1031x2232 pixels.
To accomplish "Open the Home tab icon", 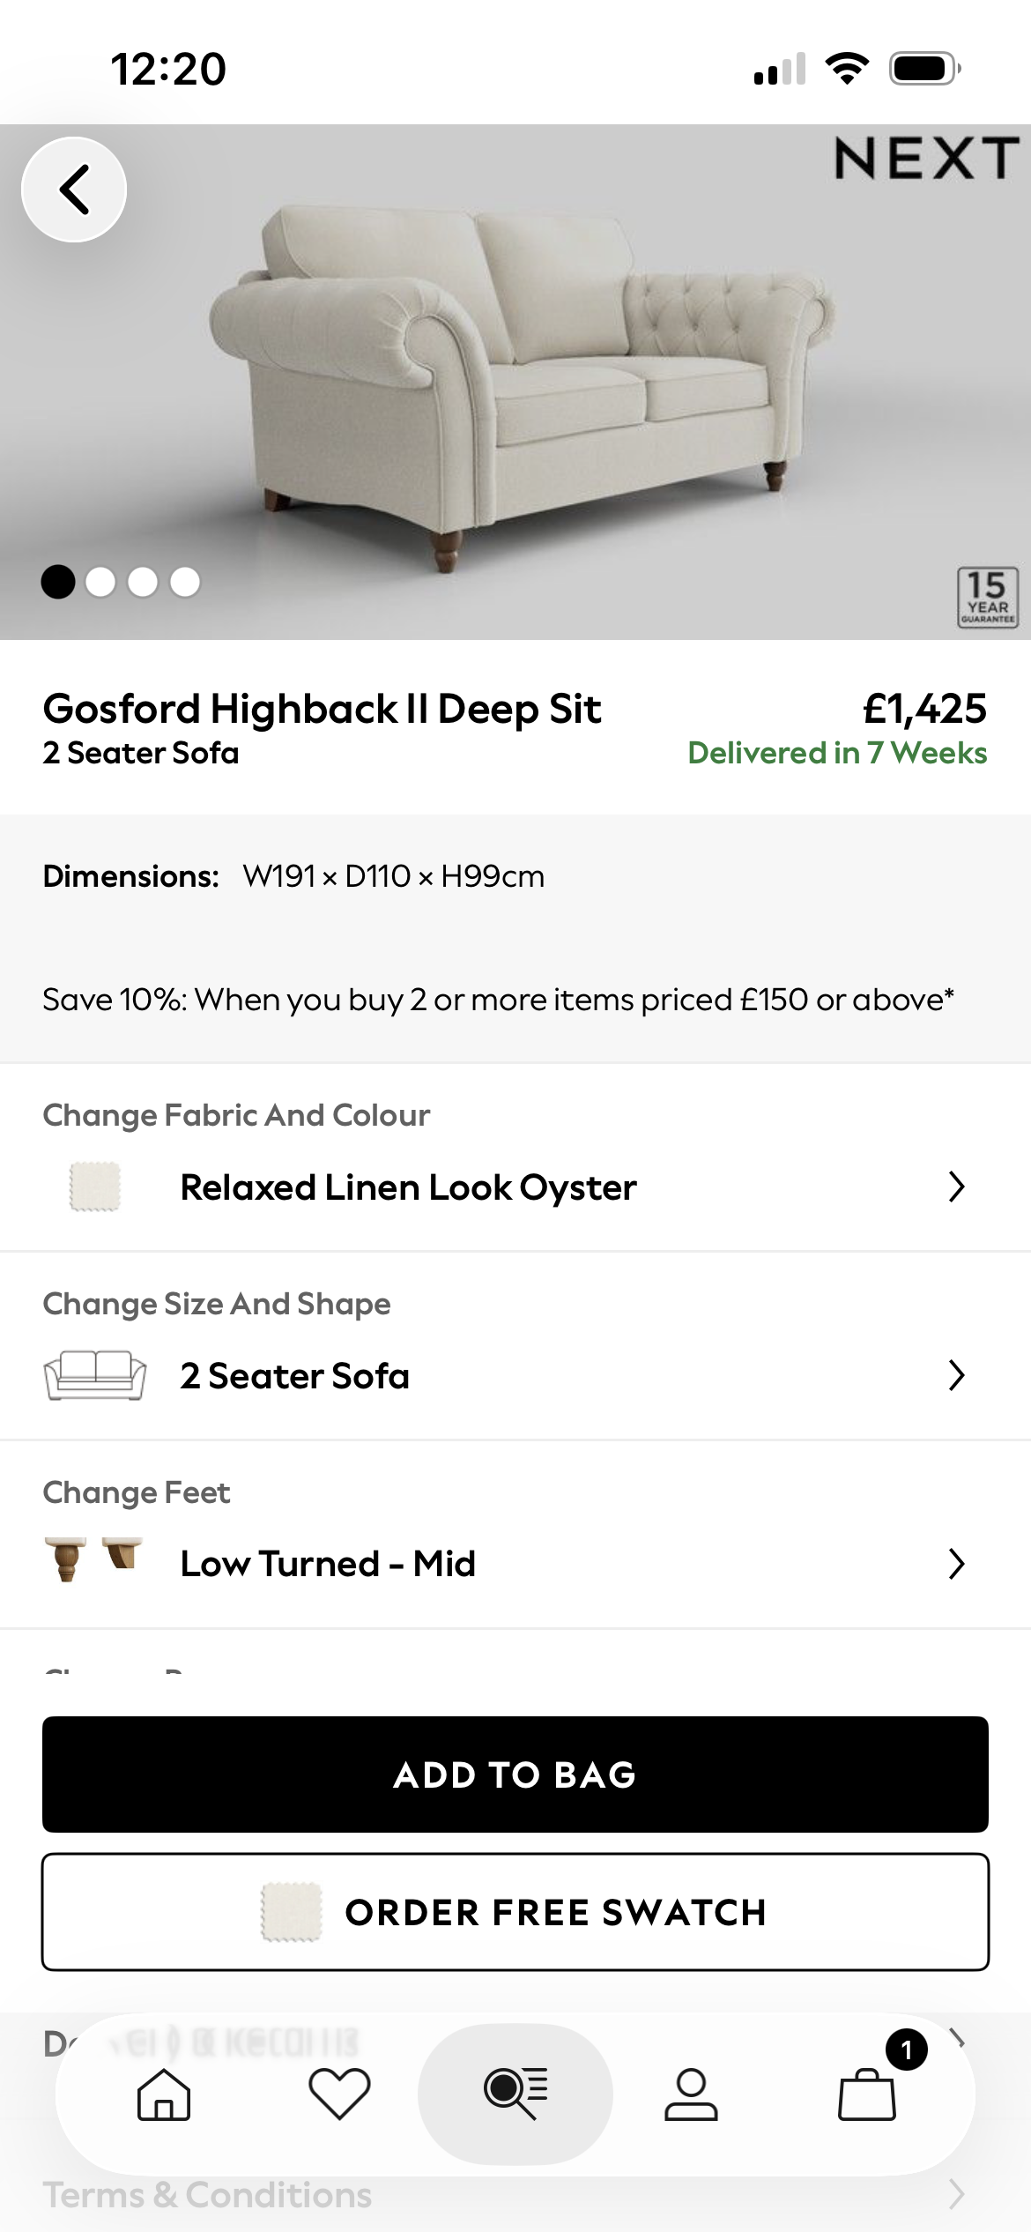I will point(164,2094).
